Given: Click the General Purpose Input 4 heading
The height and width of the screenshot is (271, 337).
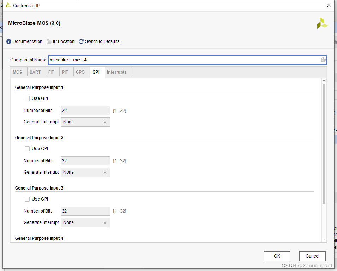Looking at the screenshot, I should 39,238.
